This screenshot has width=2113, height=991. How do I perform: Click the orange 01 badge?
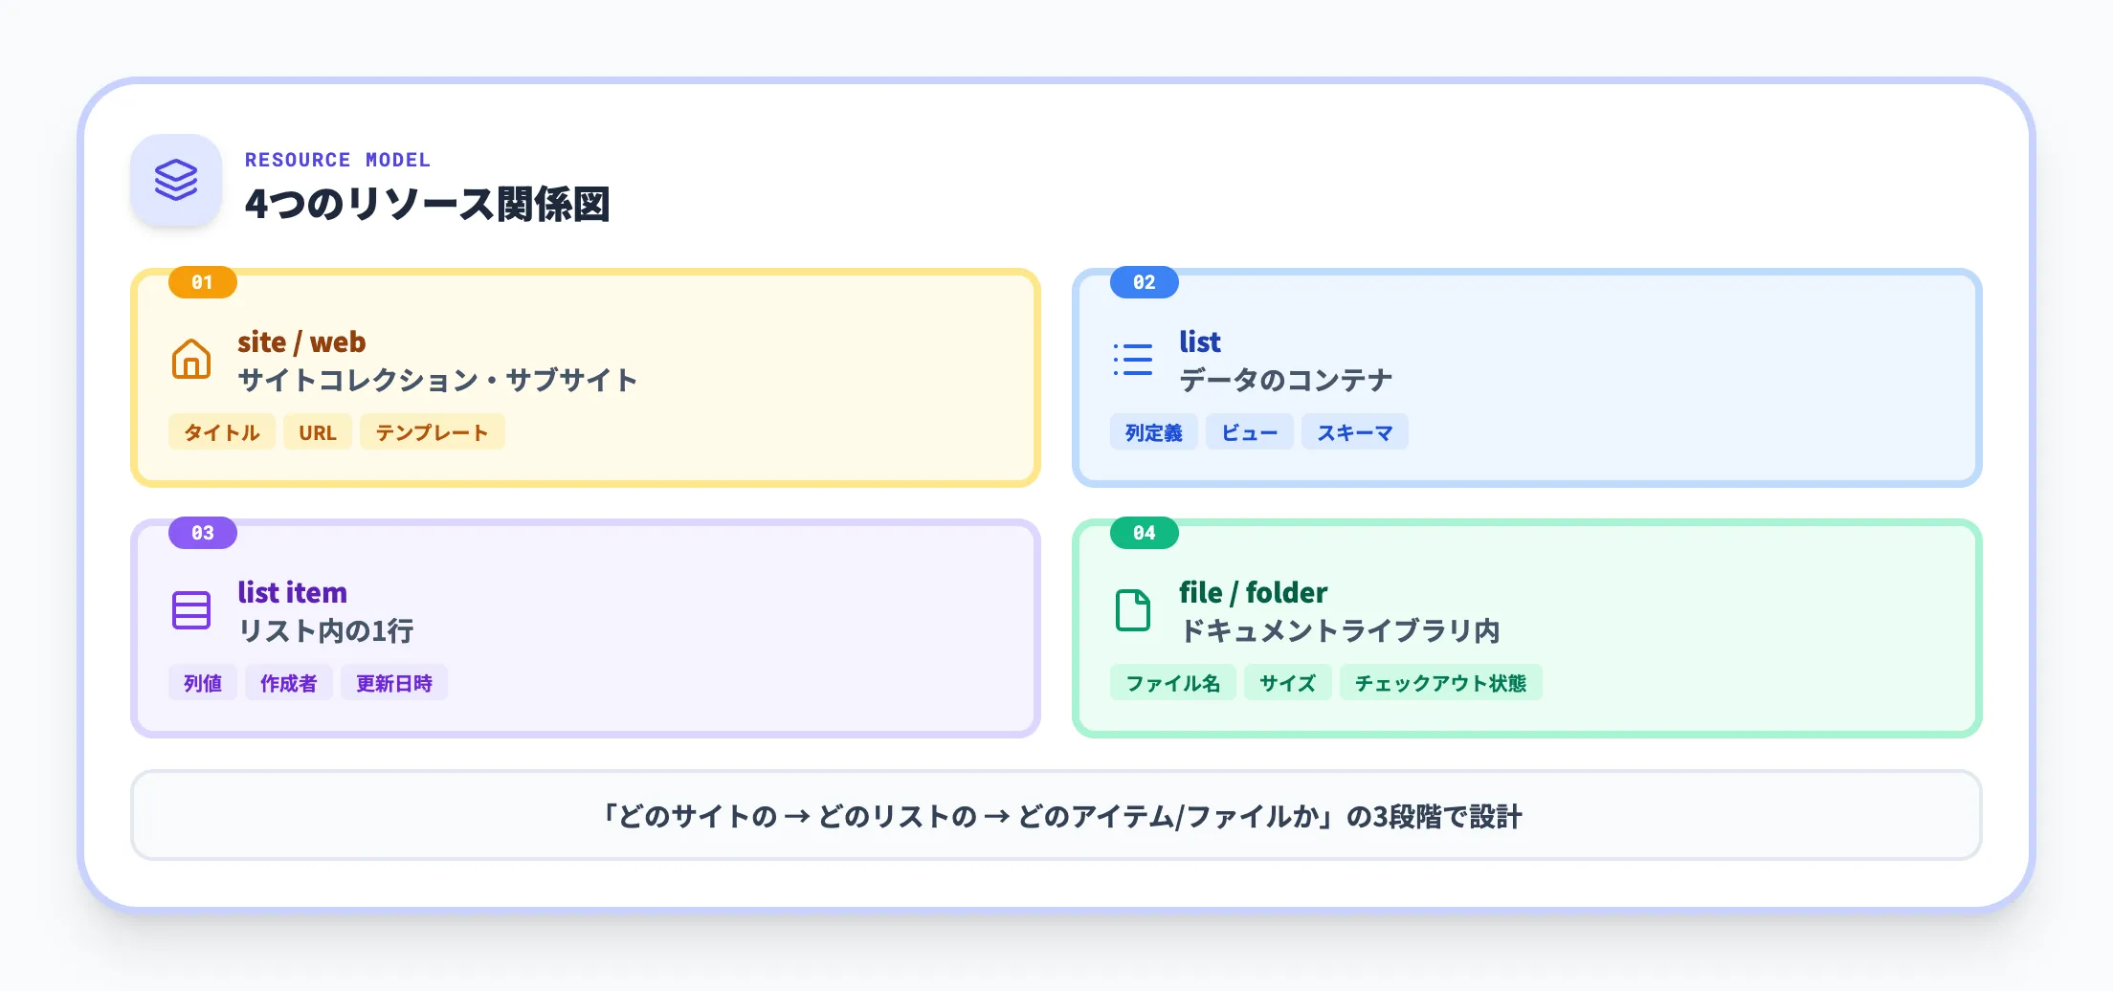tap(201, 282)
